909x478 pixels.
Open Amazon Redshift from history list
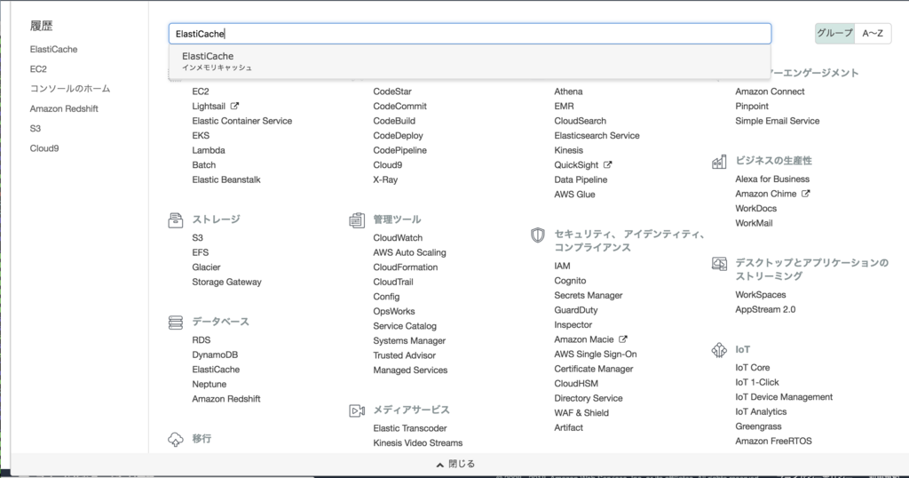(64, 108)
